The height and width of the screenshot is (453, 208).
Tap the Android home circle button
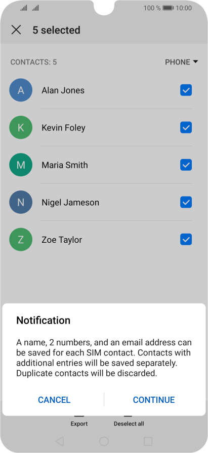click(x=104, y=441)
